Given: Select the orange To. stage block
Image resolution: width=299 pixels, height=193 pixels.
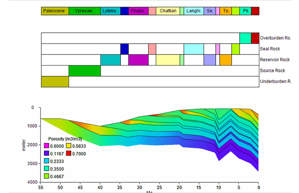Looking at the screenshot, I should point(225,11).
